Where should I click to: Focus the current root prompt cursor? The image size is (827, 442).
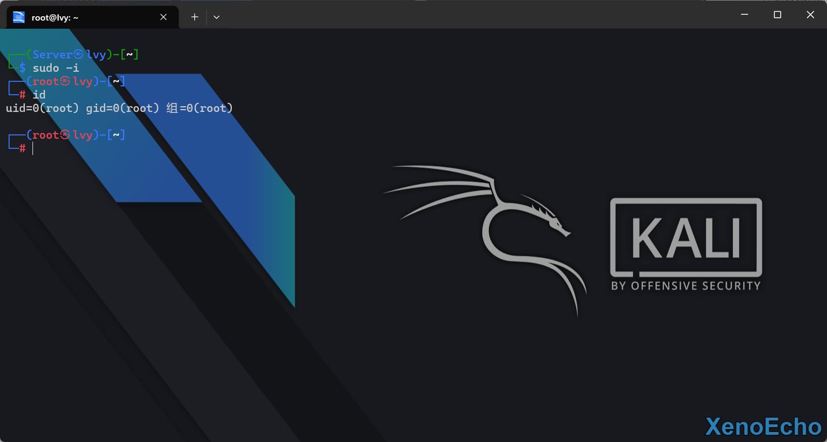(33, 149)
